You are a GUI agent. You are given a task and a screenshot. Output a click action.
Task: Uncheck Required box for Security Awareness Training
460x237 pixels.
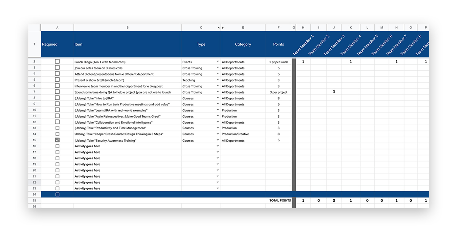pos(57,140)
